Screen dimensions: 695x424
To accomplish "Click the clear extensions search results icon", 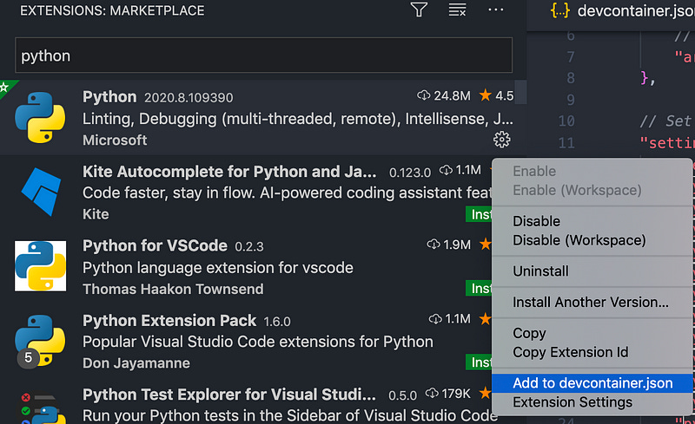I will click(457, 10).
